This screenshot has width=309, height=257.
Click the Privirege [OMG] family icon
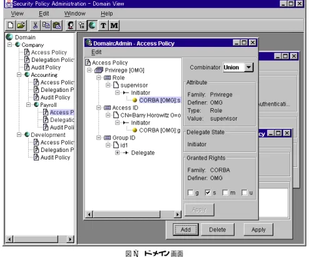click(x=99, y=70)
